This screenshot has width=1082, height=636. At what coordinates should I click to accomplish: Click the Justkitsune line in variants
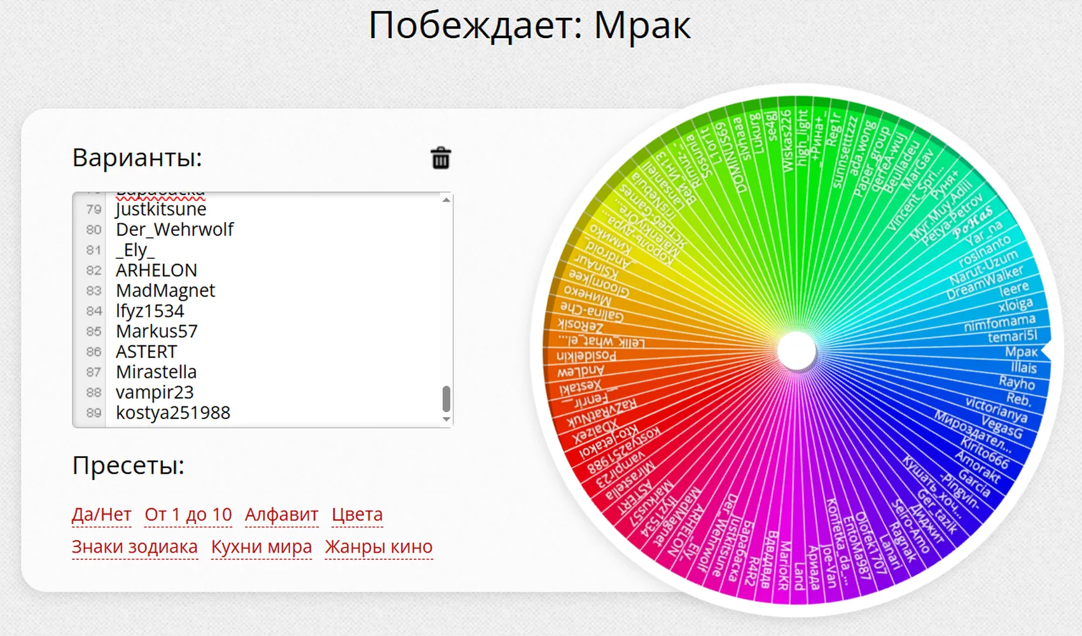pos(161,209)
